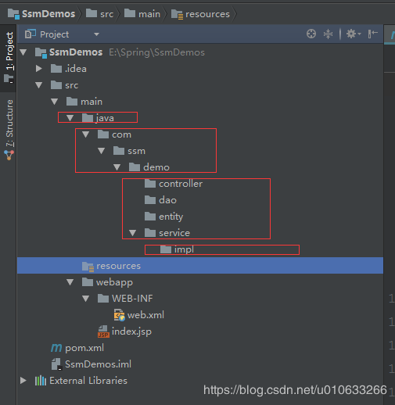Hide the Project tool window
This screenshot has height=405, width=395.
pyautogui.click(x=373, y=34)
